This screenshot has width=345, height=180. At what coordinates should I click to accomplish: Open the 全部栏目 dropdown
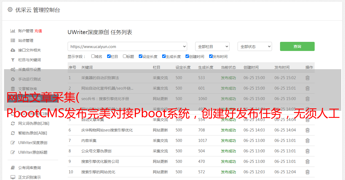(212, 46)
